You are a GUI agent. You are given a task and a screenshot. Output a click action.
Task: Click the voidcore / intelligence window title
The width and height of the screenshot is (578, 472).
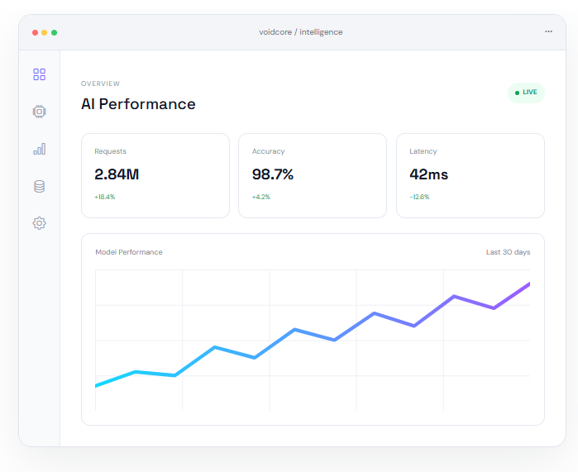pyautogui.click(x=301, y=32)
